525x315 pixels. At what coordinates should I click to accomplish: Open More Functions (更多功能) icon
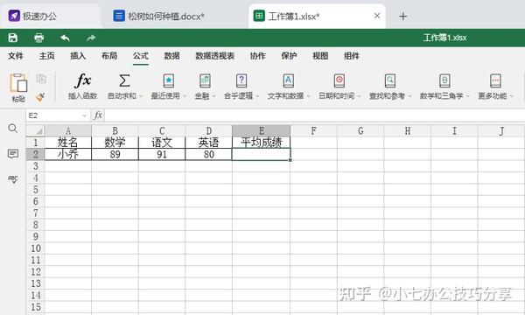495,80
